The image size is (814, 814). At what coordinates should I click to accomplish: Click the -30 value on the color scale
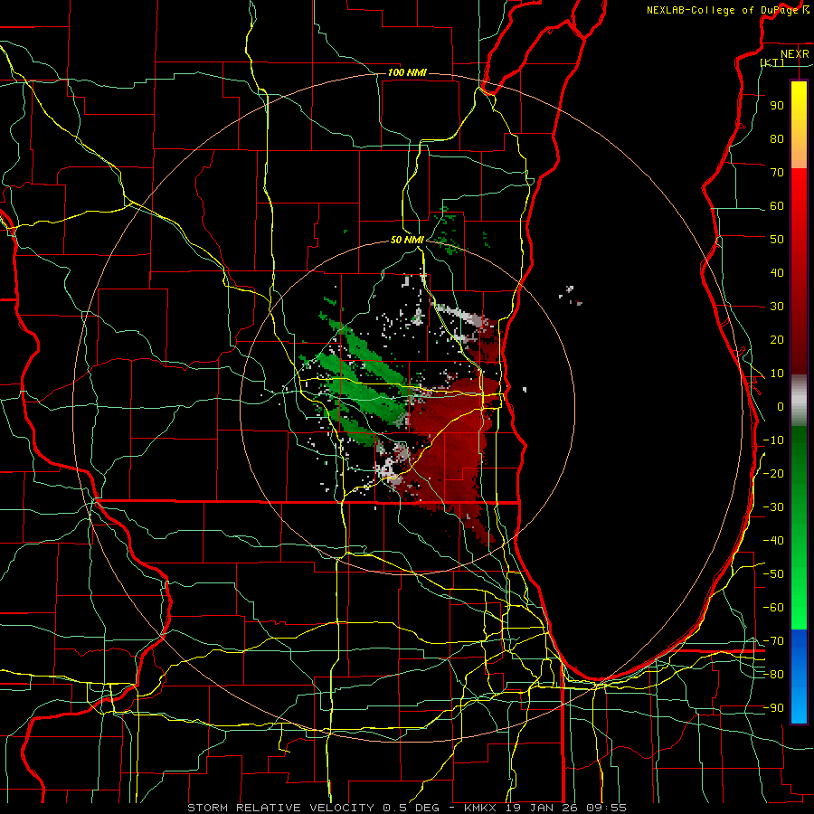coord(773,507)
